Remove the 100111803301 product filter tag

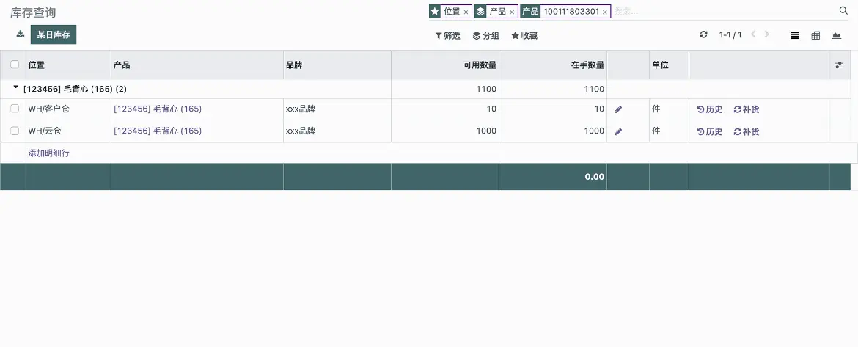pos(604,12)
